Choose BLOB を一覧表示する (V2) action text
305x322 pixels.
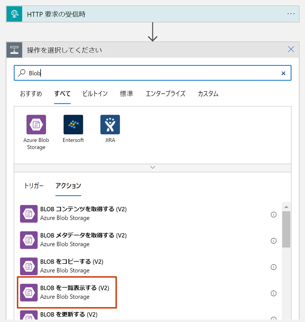pyautogui.click(x=75, y=288)
